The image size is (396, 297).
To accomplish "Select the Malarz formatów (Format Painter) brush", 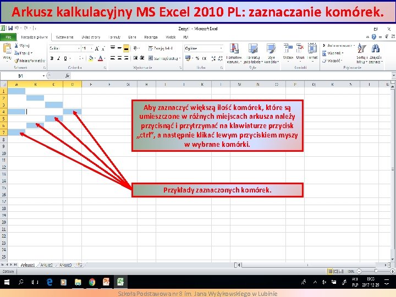I will 16,61.
